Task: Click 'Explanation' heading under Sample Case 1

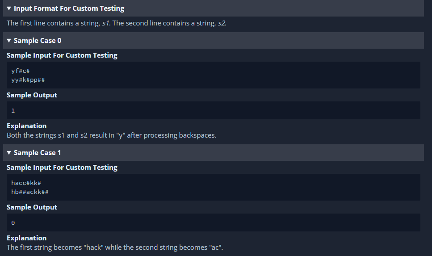Action: 26,238
